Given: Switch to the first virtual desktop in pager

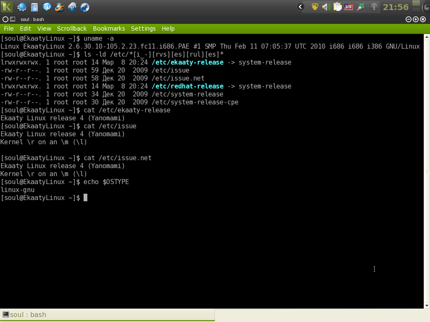Looking at the screenshot, I should point(416,3).
